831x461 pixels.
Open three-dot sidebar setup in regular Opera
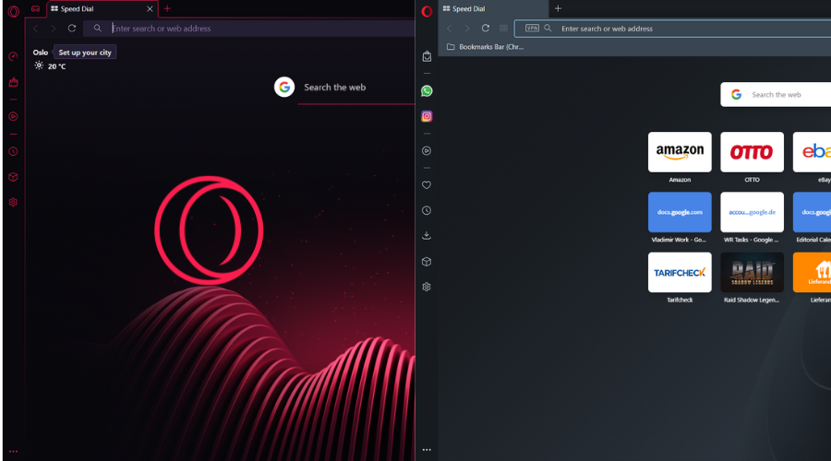click(x=427, y=450)
